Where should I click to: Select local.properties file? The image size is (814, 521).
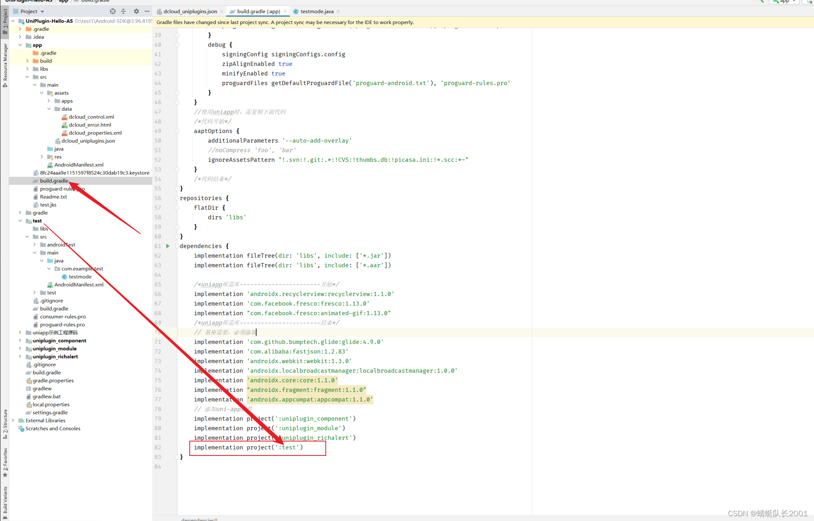click(51, 404)
